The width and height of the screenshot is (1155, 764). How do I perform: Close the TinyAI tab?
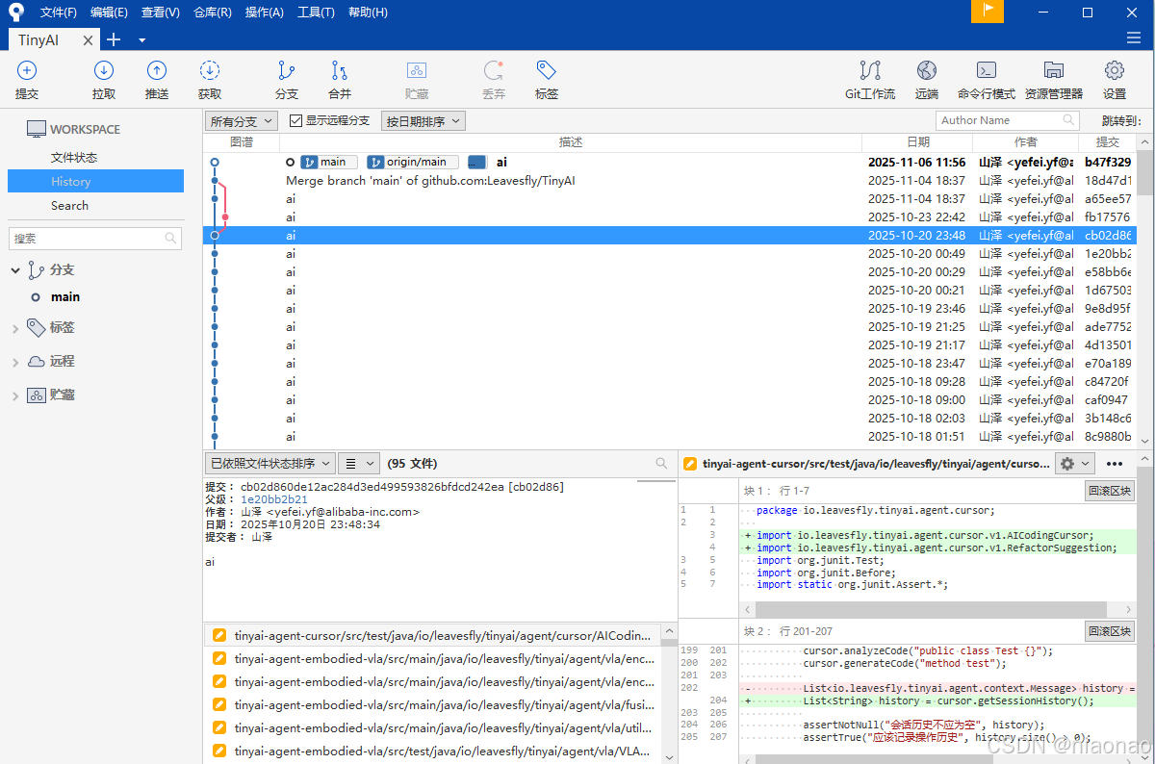[88, 39]
